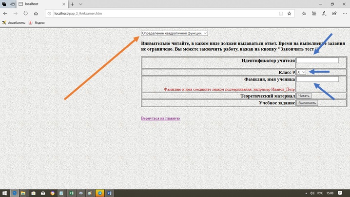Go to the browser Home page icon
This screenshot has height=197, width=350.
(36, 14)
